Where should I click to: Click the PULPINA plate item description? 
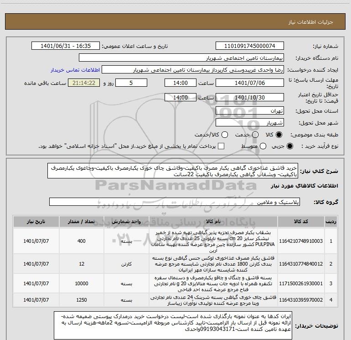tap(213, 241)
